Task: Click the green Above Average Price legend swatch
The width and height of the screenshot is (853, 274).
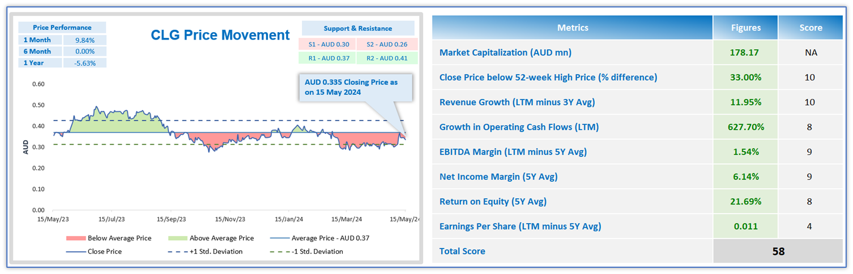Action: click(x=177, y=238)
